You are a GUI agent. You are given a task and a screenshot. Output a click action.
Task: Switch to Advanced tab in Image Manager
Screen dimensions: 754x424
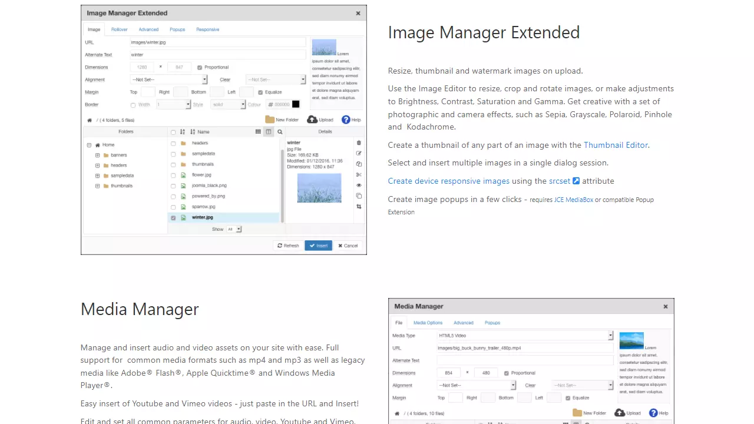click(148, 29)
